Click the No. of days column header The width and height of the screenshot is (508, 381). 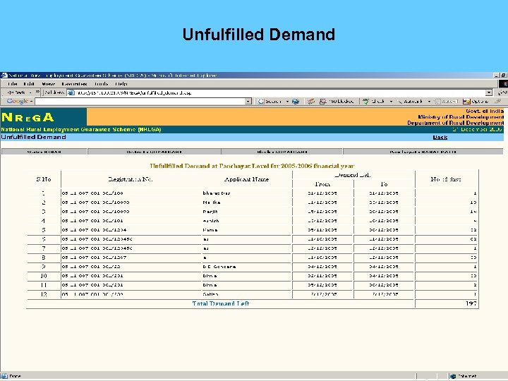446,179
